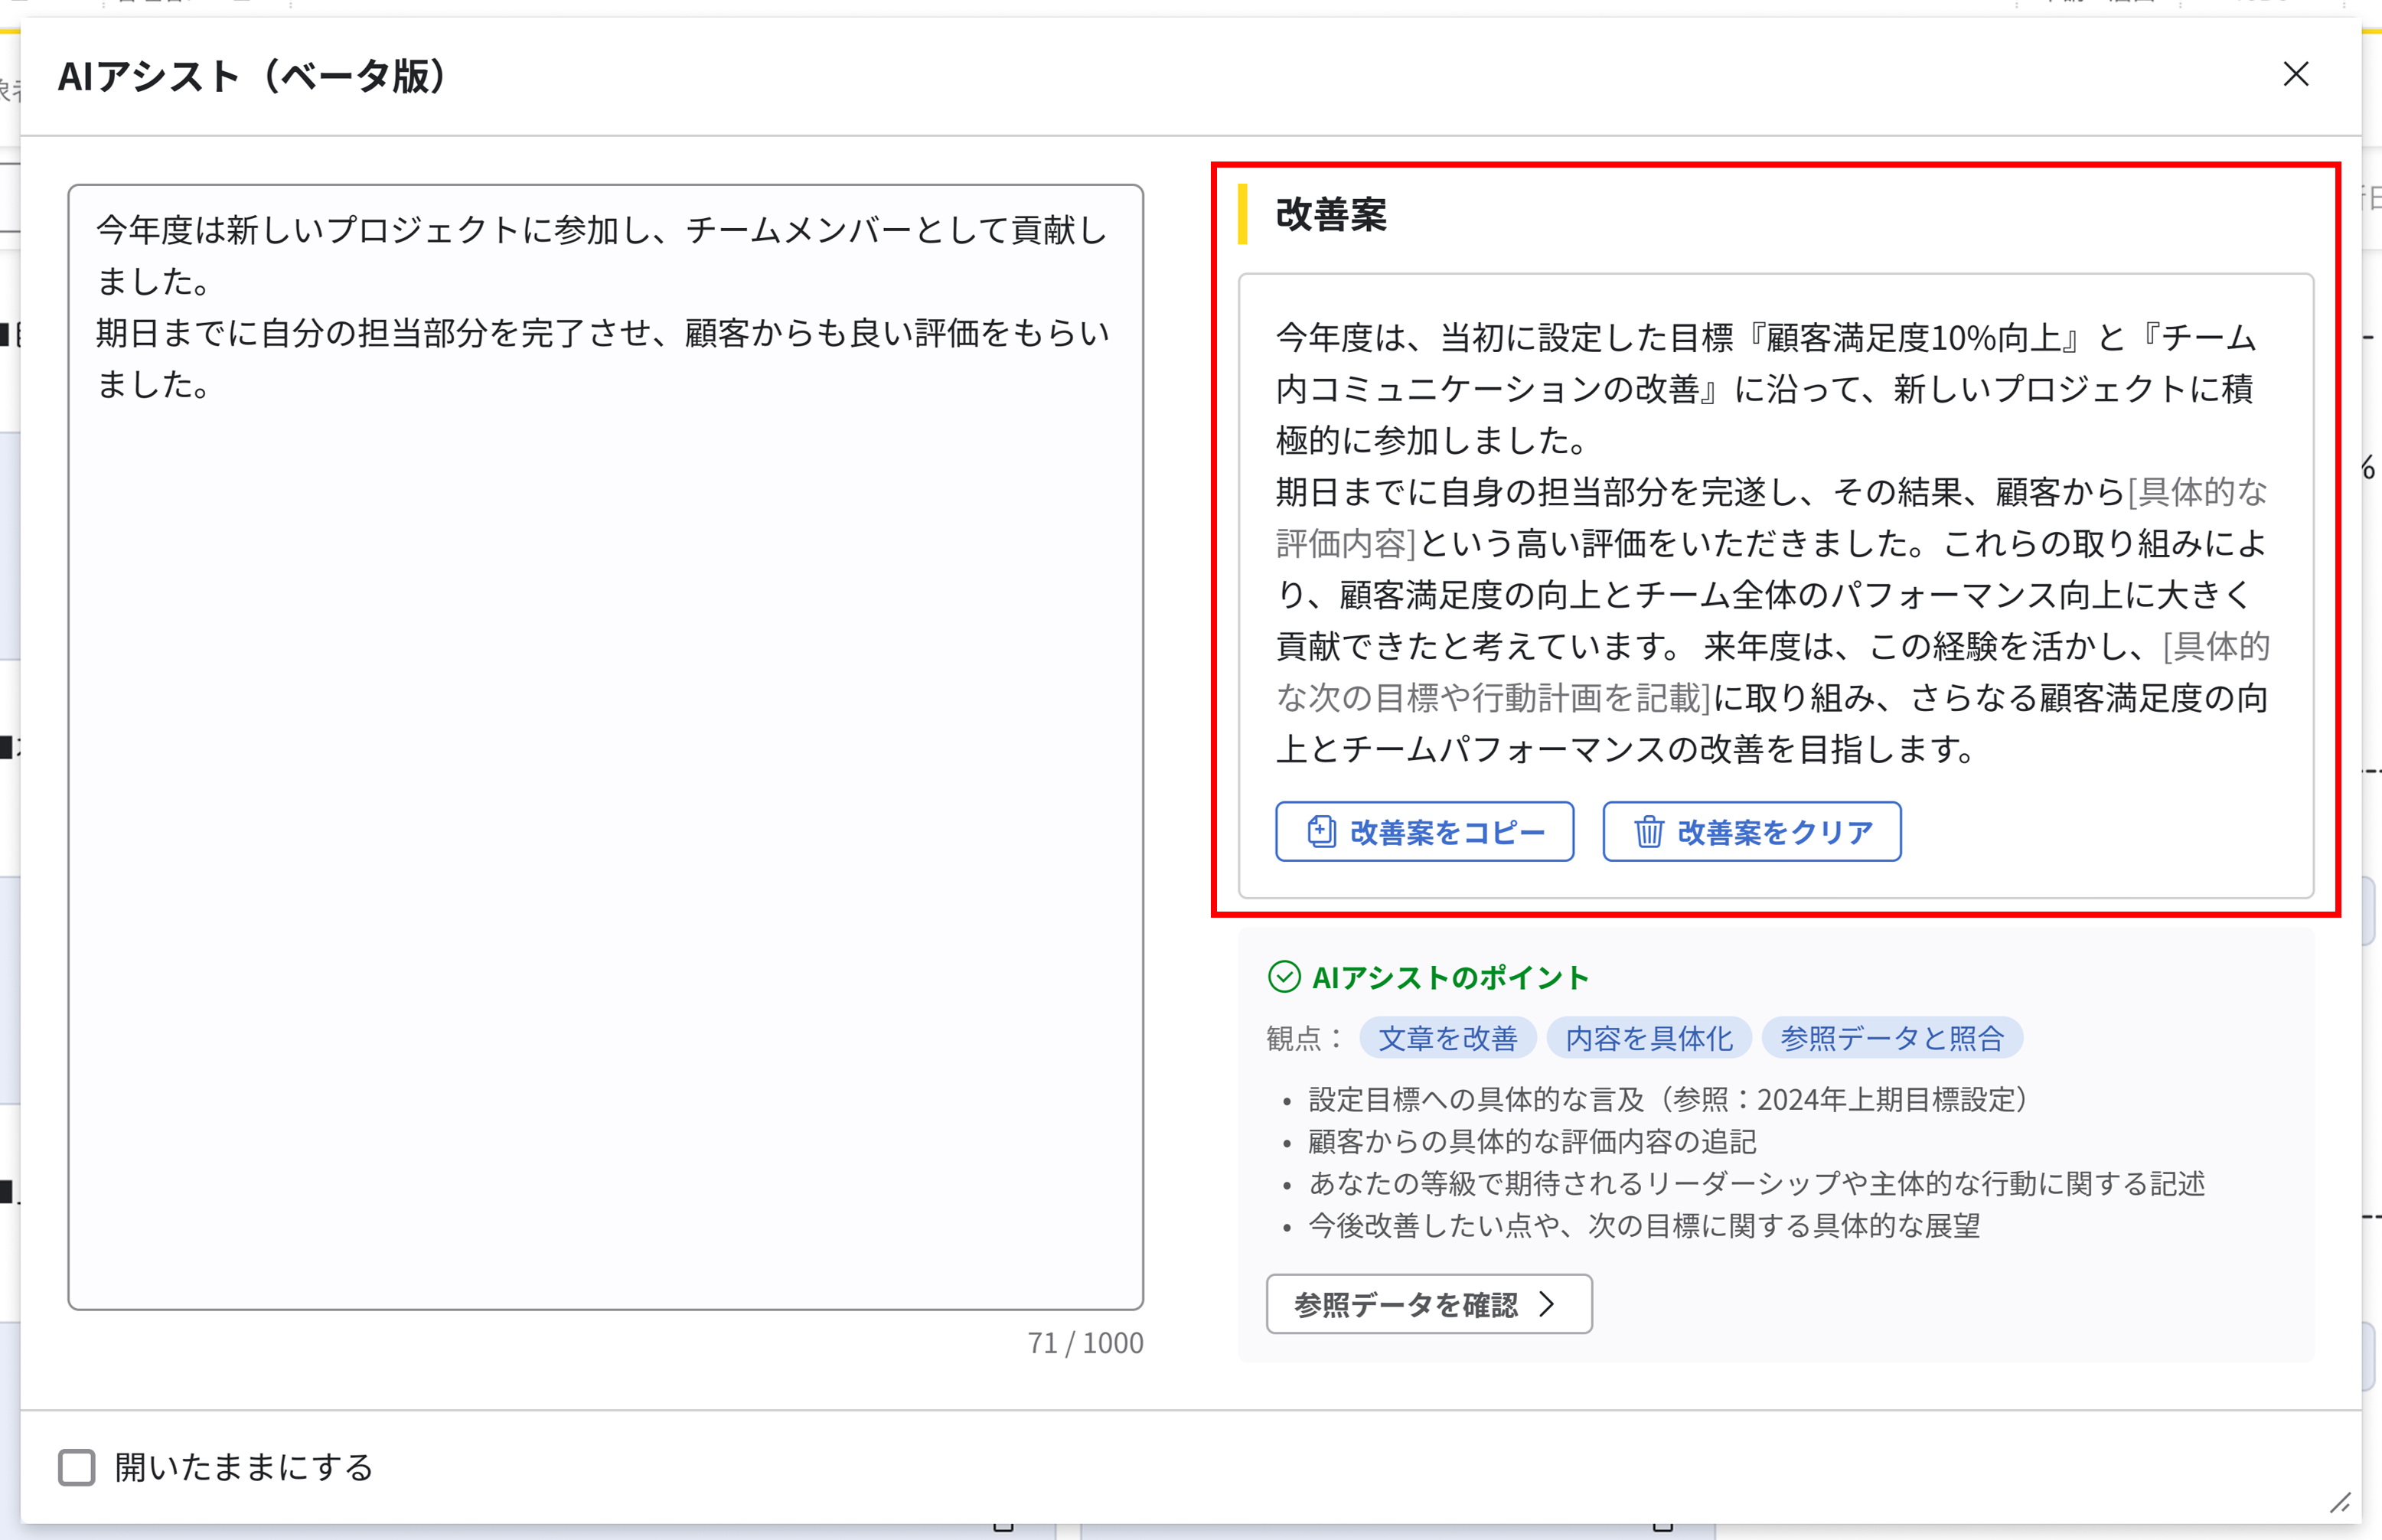Click the clipboard icon next to コピー label
The width and height of the screenshot is (2382, 1540).
[x=1322, y=831]
